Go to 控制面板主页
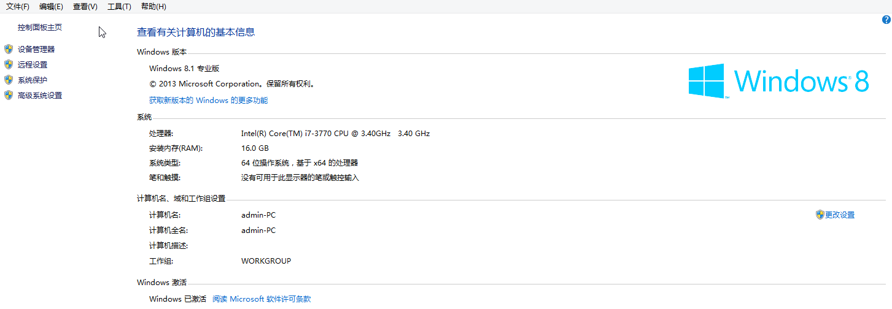The height and width of the screenshot is (309, 892). pos(40,28)
